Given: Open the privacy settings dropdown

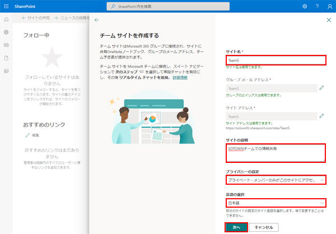Looking at the screenshot, I should (x=276, y=180).
